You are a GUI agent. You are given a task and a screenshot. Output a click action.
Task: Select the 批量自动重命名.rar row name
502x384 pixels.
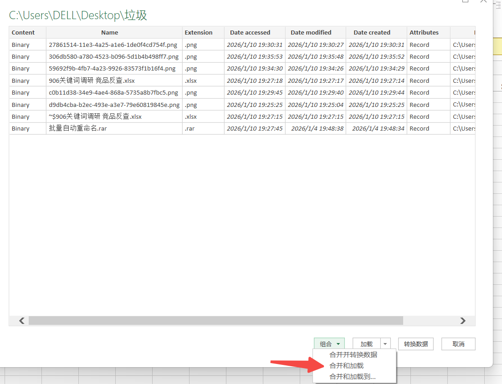coord(78,128)
